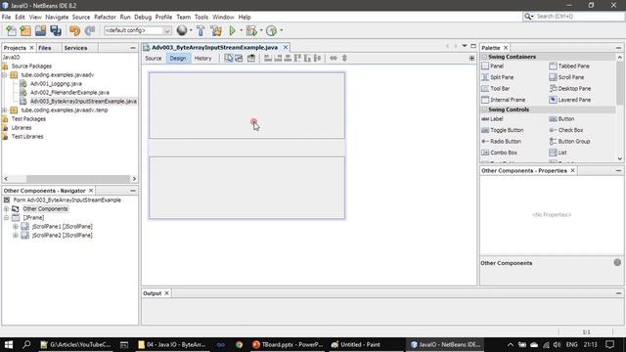Expand the Other Components node in Navigator
Image resolution: width=626 pixels, height=352 pixels.
pyautogui.click(x=6, y=208)
